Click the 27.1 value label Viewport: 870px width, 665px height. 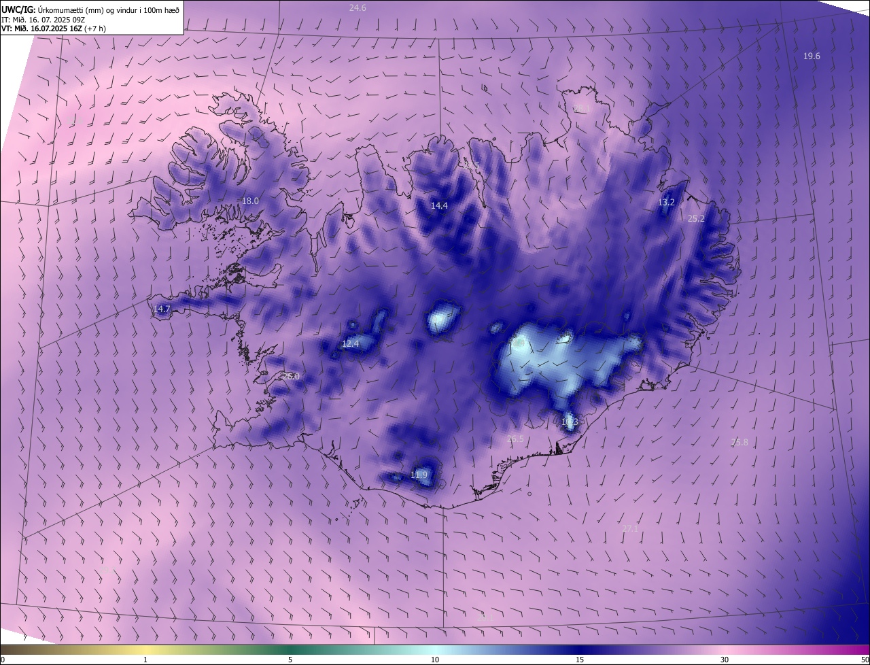(630, 529)
